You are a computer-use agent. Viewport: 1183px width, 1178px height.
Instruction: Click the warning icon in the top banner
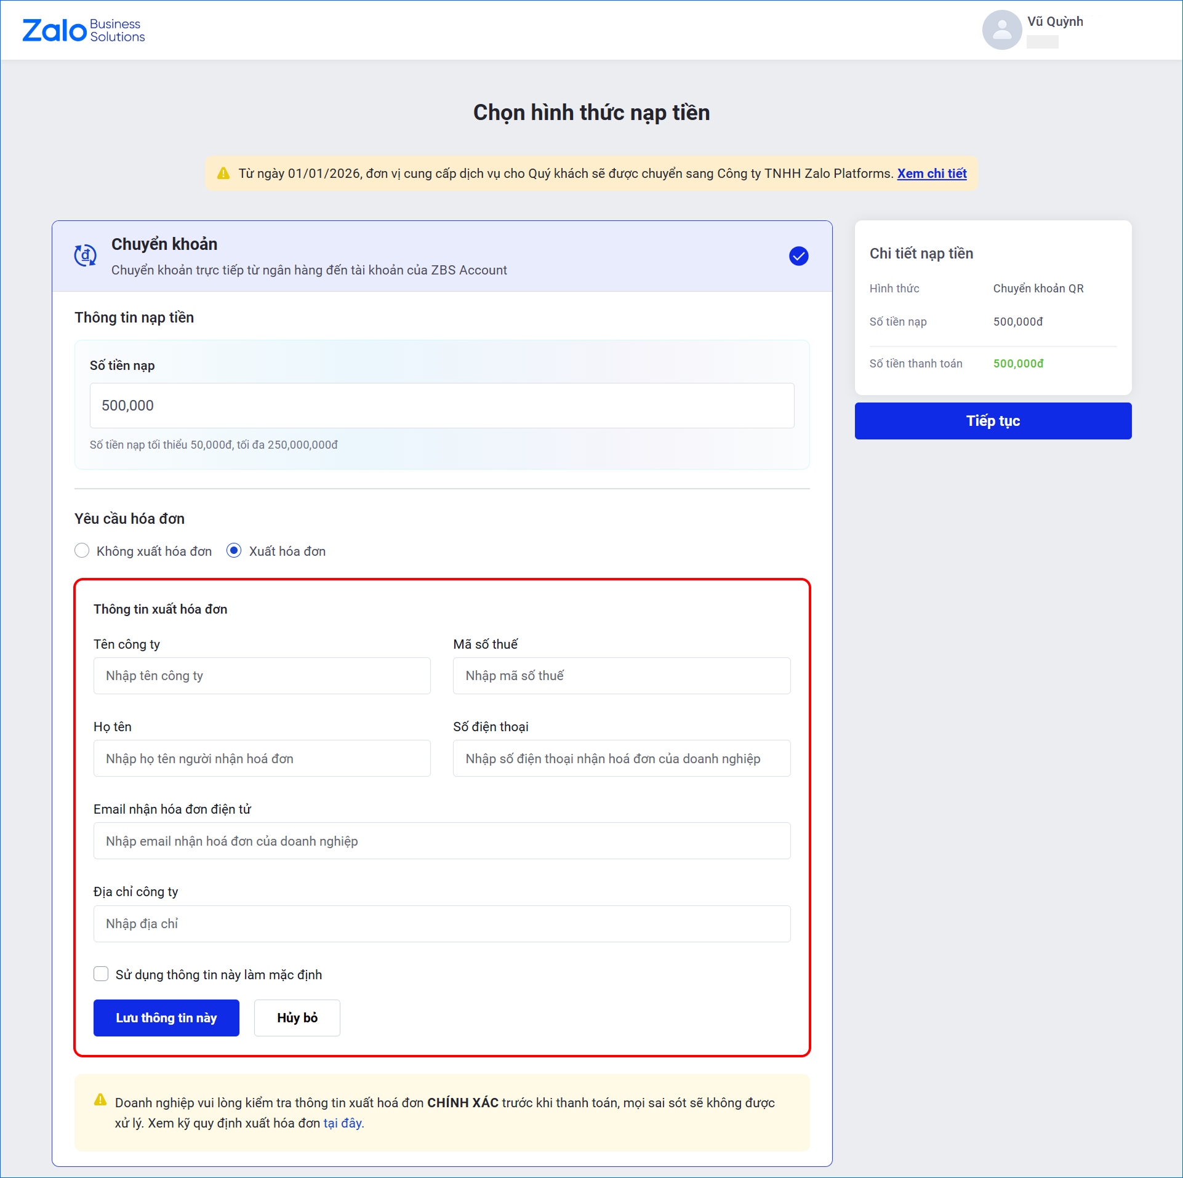(223, 174)
